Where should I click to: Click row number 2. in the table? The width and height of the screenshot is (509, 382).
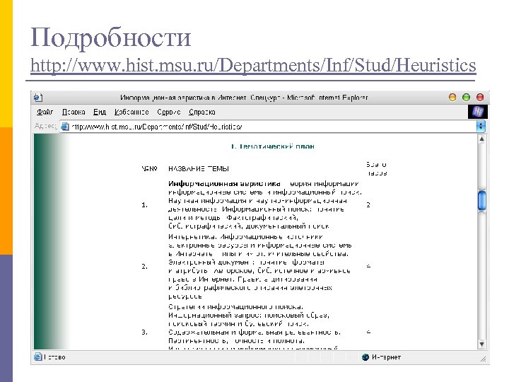click(x=144, y=267)
